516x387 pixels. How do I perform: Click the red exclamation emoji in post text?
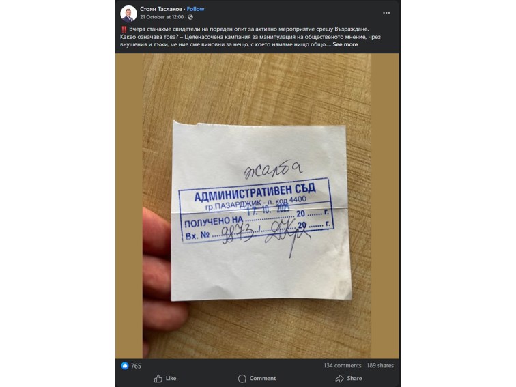124,29
